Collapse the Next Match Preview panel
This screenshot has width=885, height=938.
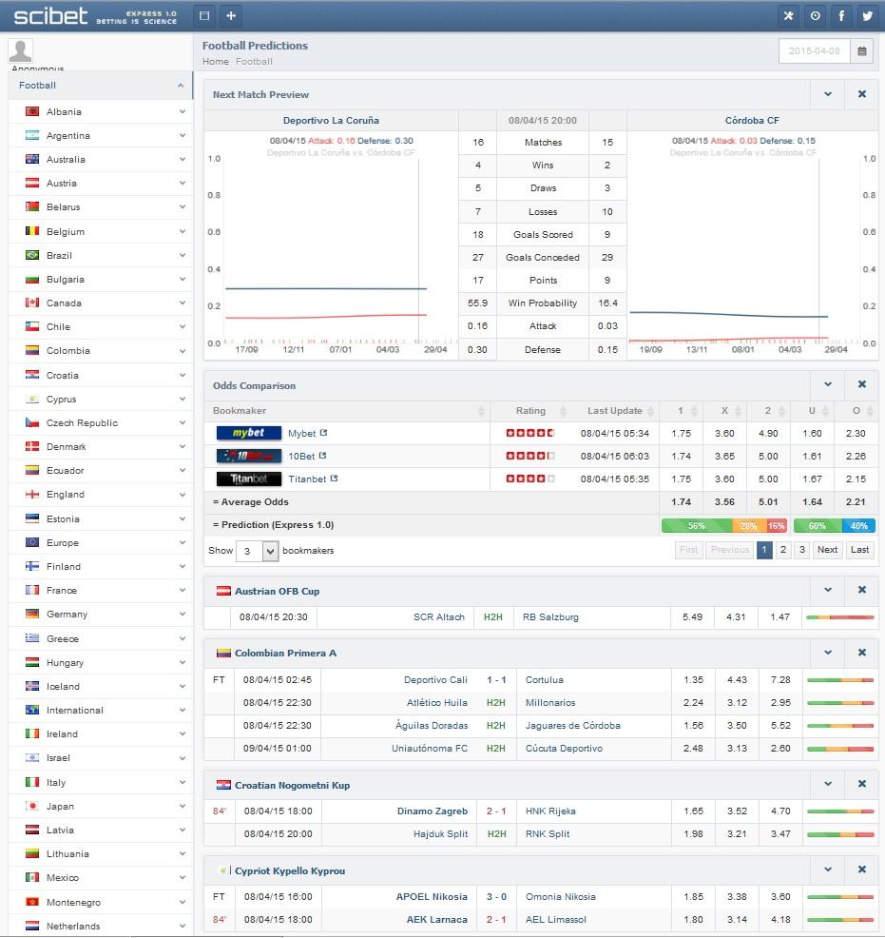(x=828, y=94)
